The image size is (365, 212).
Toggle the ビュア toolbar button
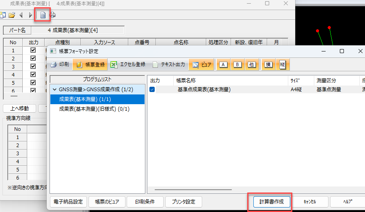[202, 64]
